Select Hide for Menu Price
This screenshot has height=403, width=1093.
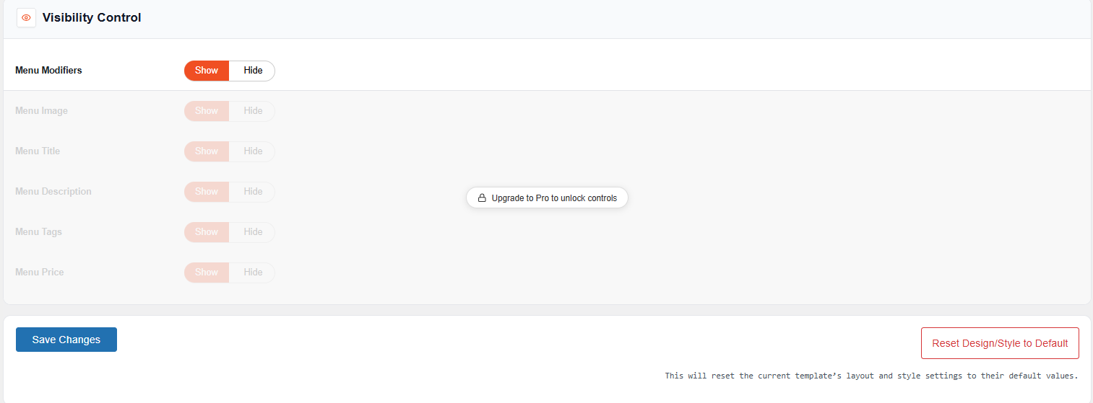coord(253,273)
